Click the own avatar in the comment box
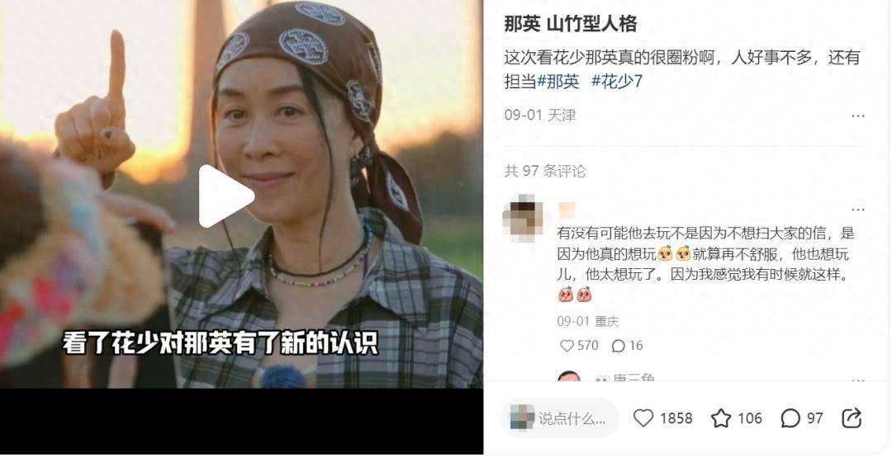The image size is (892, 472). (522, 418)
